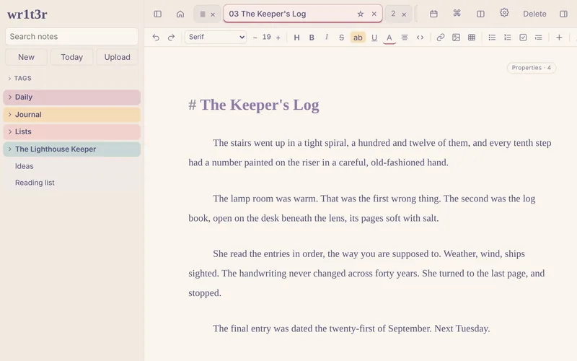Screen dimensions: 577x361
Task: Insert a hyperlink
Action: pos(441,38)
